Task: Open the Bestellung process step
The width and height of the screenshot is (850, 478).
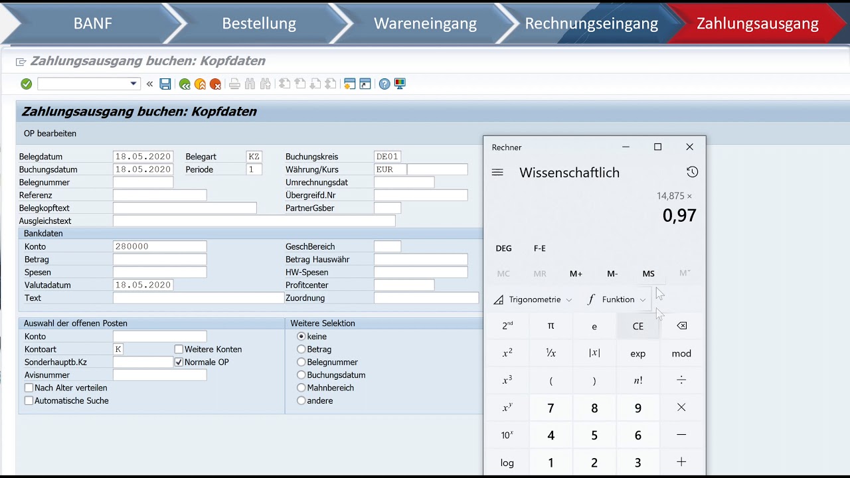Action: [259, 23]
